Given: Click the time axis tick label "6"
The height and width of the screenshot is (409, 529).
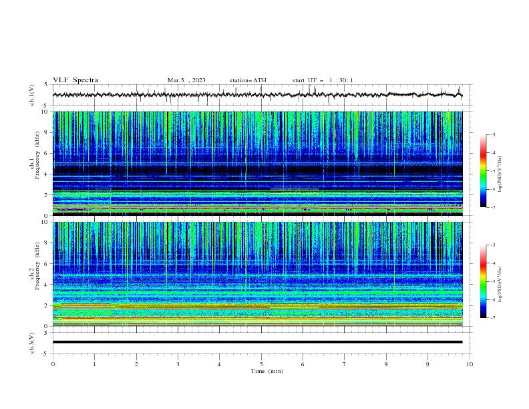Looking at the screenshot, I should [303, 364].
